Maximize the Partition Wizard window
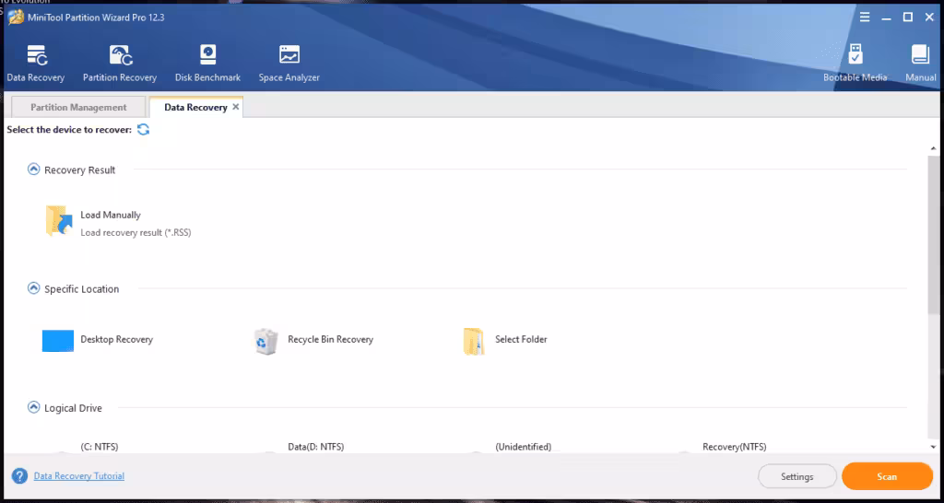The image size is (944, 503). click(908, 18)
